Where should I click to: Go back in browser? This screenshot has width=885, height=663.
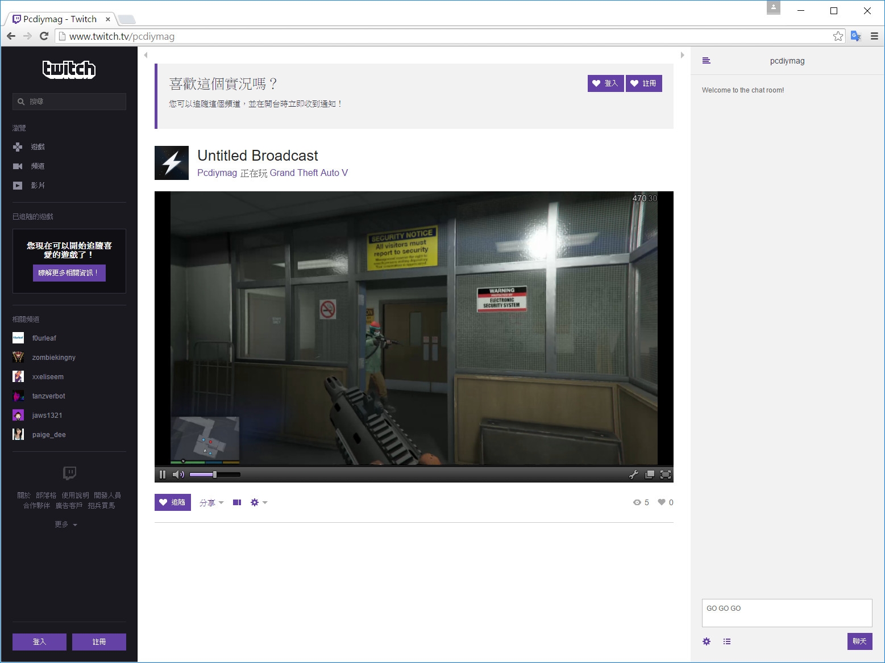[11, 36]
